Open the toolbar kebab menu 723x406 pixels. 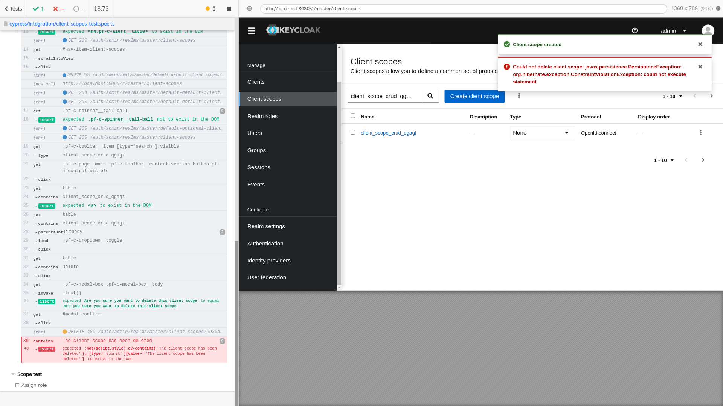pyautogui.click(x=519, y=96)
